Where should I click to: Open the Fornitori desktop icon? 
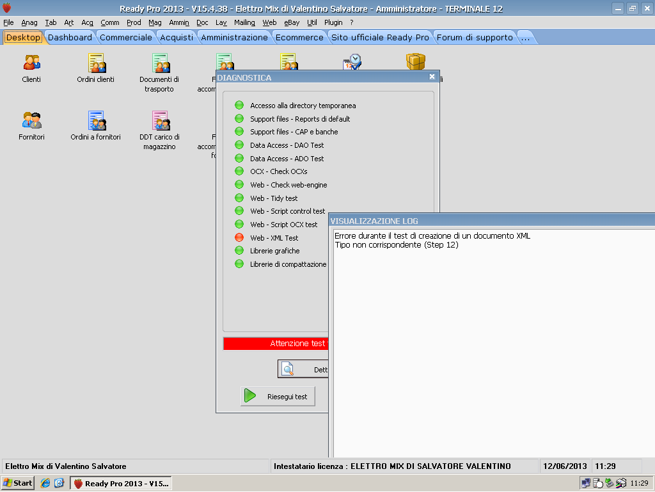pyautogui.click(x=31, y=120)
